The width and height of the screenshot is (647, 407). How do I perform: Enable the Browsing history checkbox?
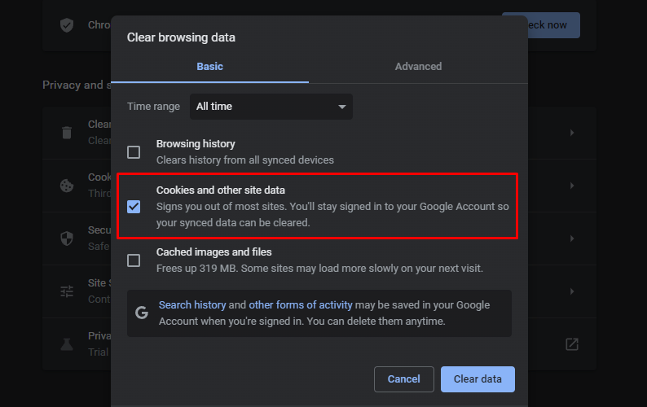pos(134,152)
